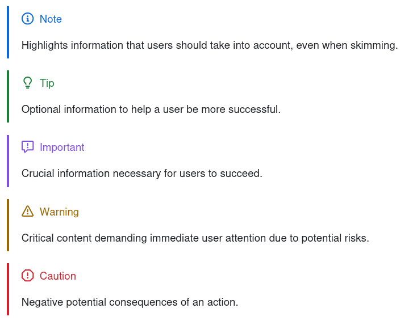Click the blue Note info icon
417x325 pixels.
[28, 19]
